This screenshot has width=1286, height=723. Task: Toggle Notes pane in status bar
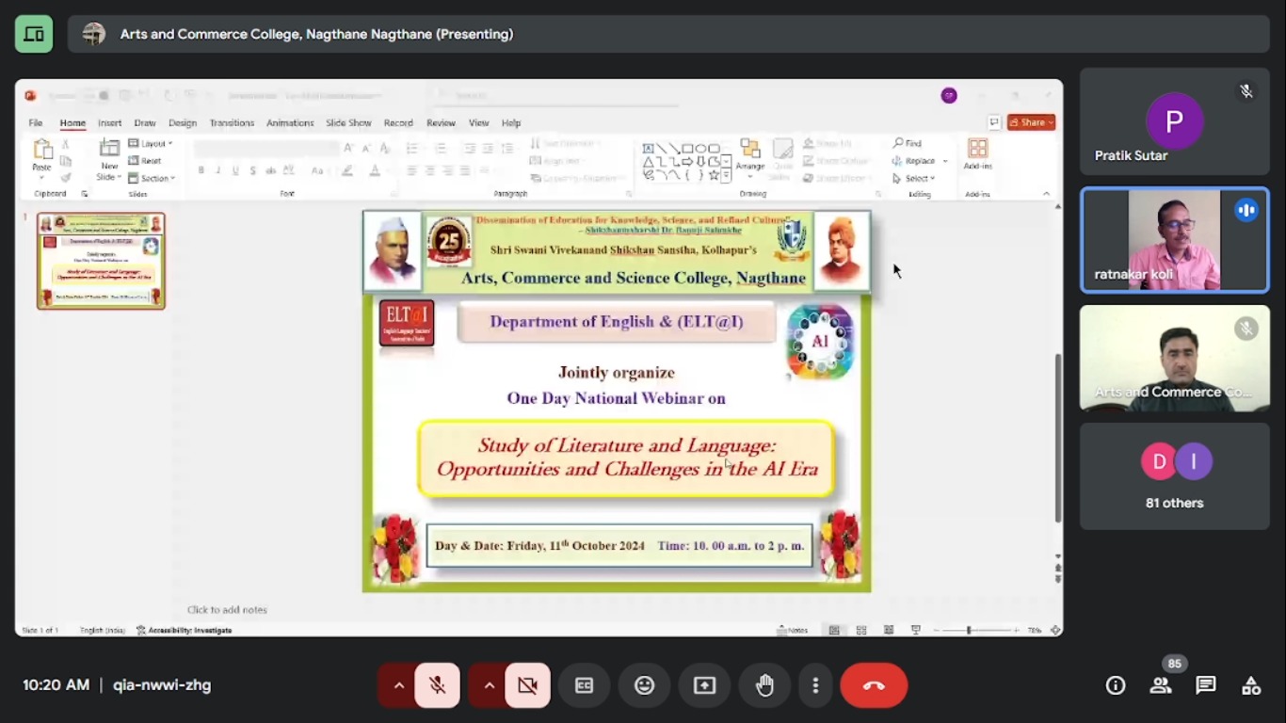coord(793,630)
